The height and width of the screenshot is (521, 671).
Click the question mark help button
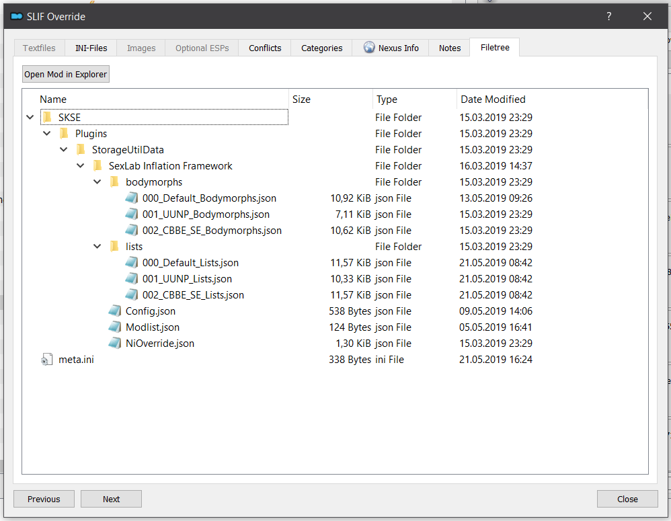(609, 16)
